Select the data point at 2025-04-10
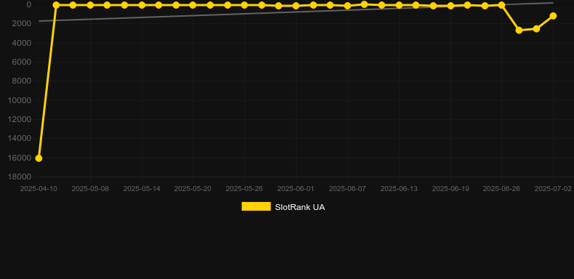574x279 pixels. 39,158
